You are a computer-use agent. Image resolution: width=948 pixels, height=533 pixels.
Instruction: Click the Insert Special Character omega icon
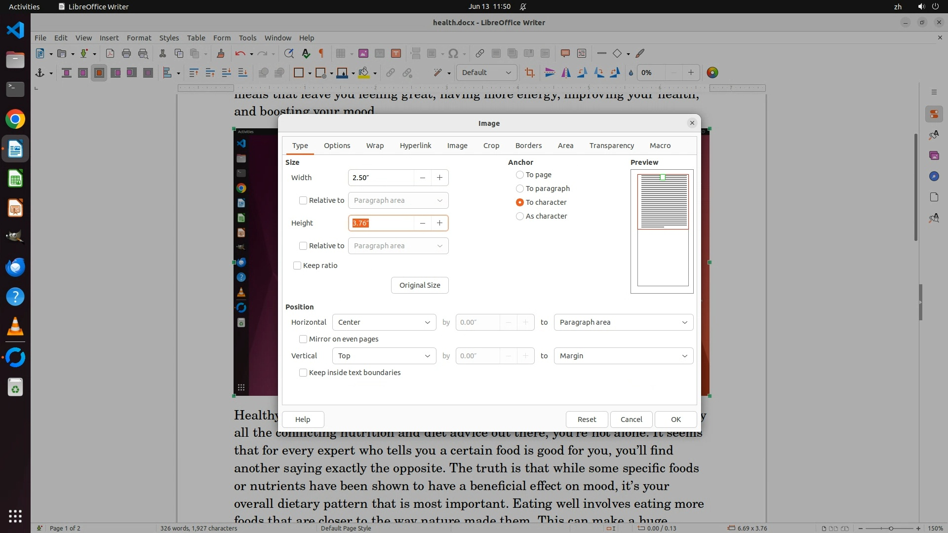[453, 53]
